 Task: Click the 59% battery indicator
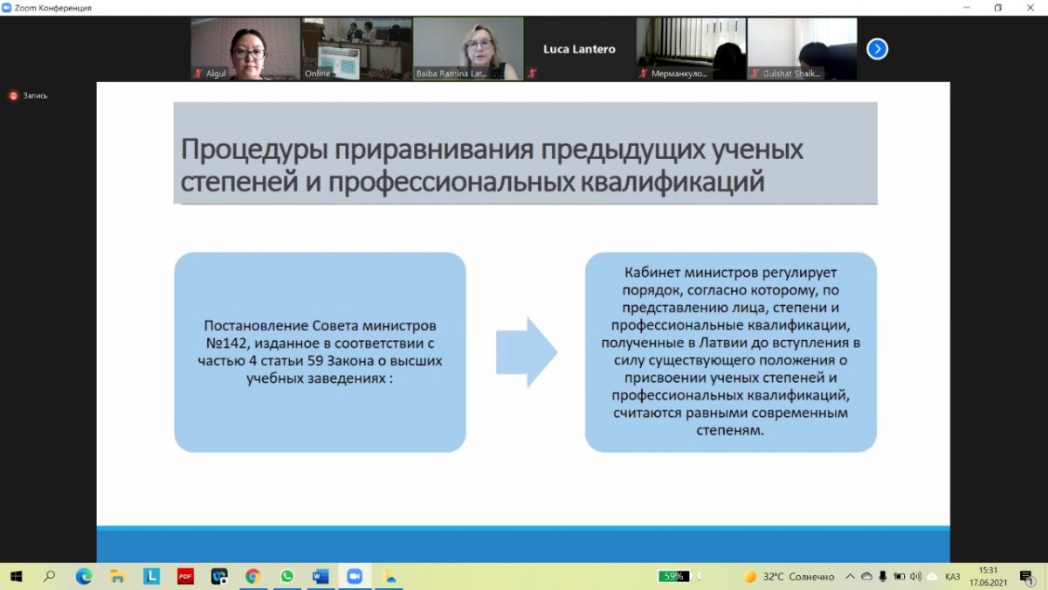tap(674, 576)
